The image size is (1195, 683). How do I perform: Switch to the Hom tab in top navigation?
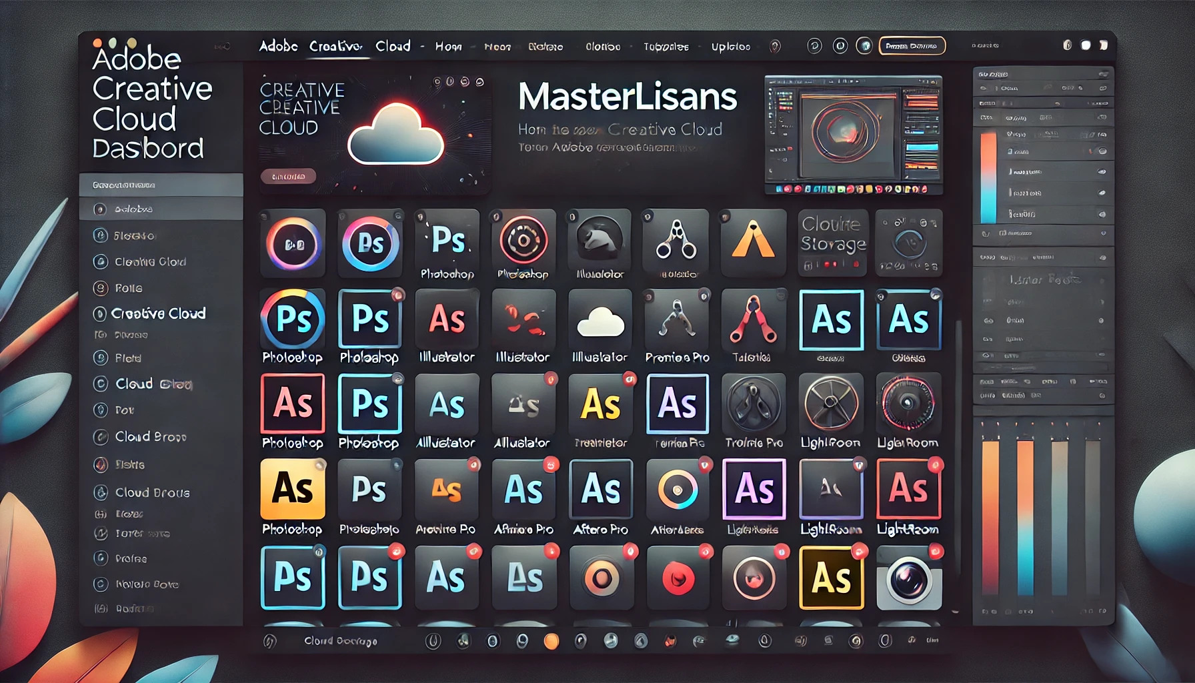[x=448, y=47]
